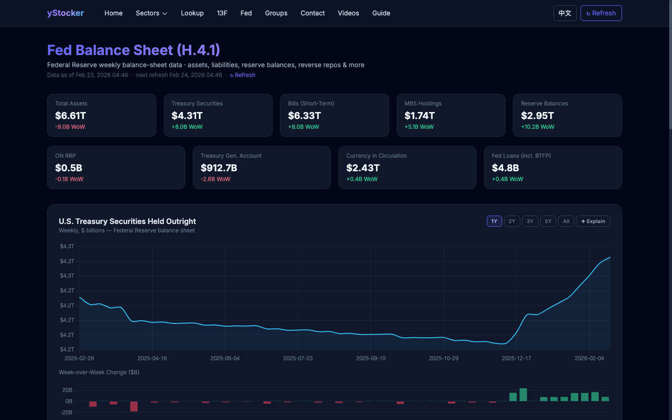Click the small refresh icon beside the data timestamp
The width and height of the screenshot is (672, 420).
232,75
